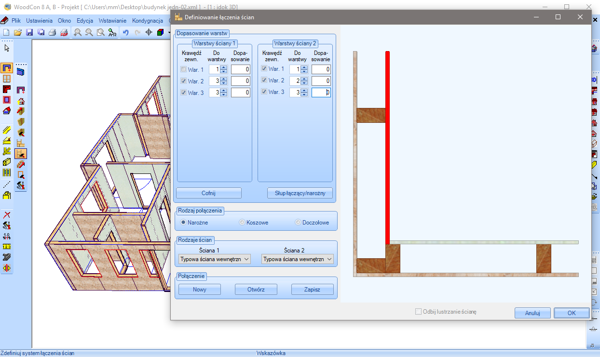Open the Ściana 1 wall type dropdown
This screenshot has width=600, height=357.
[x=215, y=259]
